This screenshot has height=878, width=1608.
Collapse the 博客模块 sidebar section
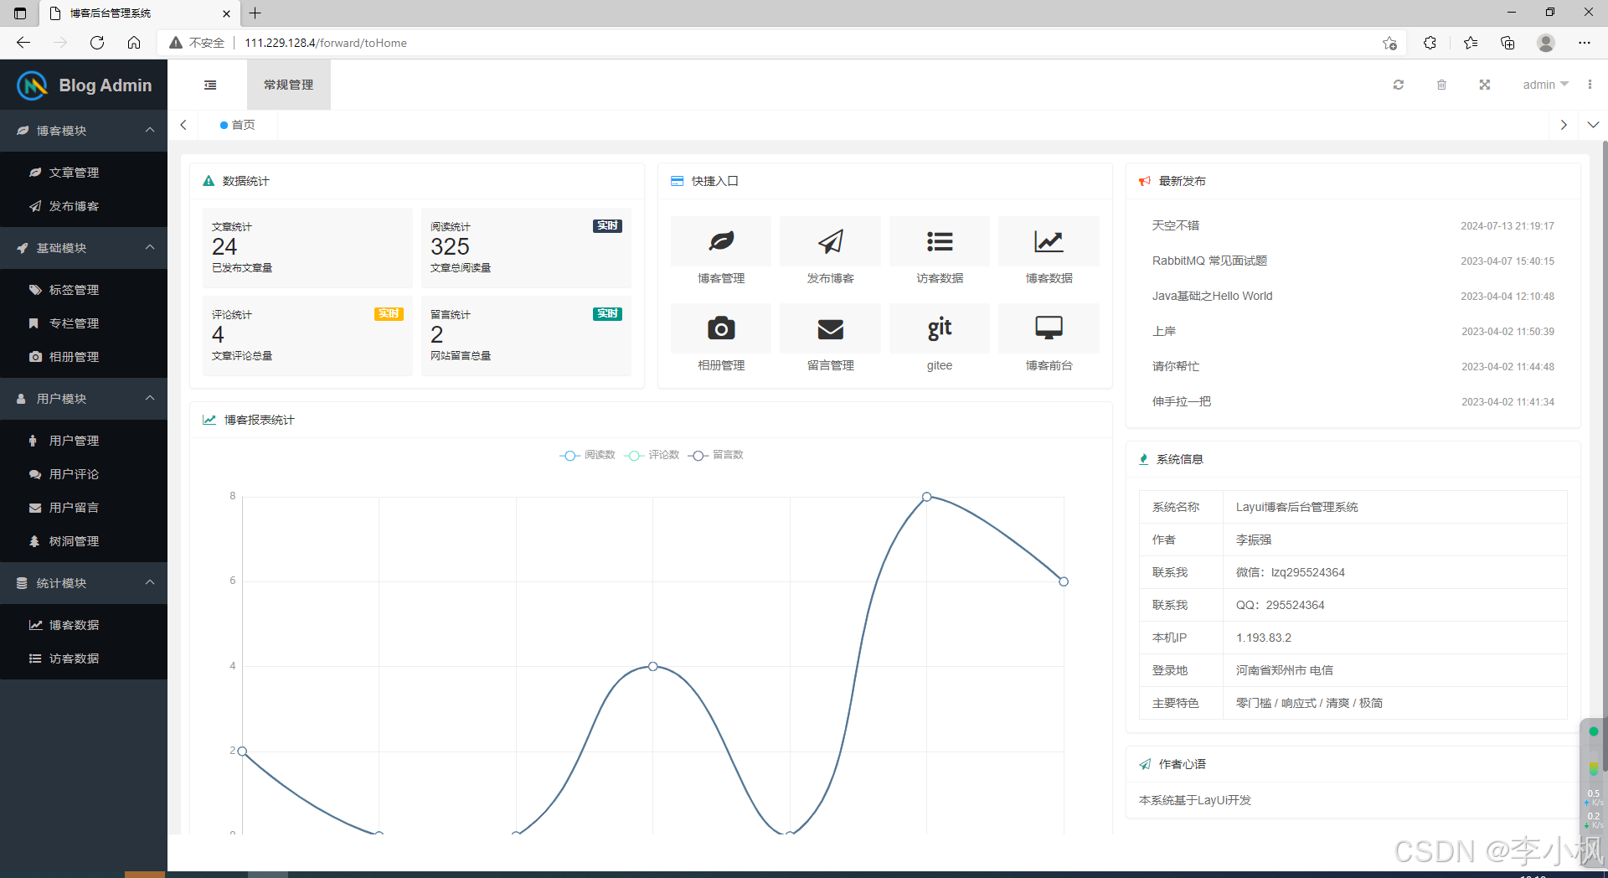click(84, 131)
